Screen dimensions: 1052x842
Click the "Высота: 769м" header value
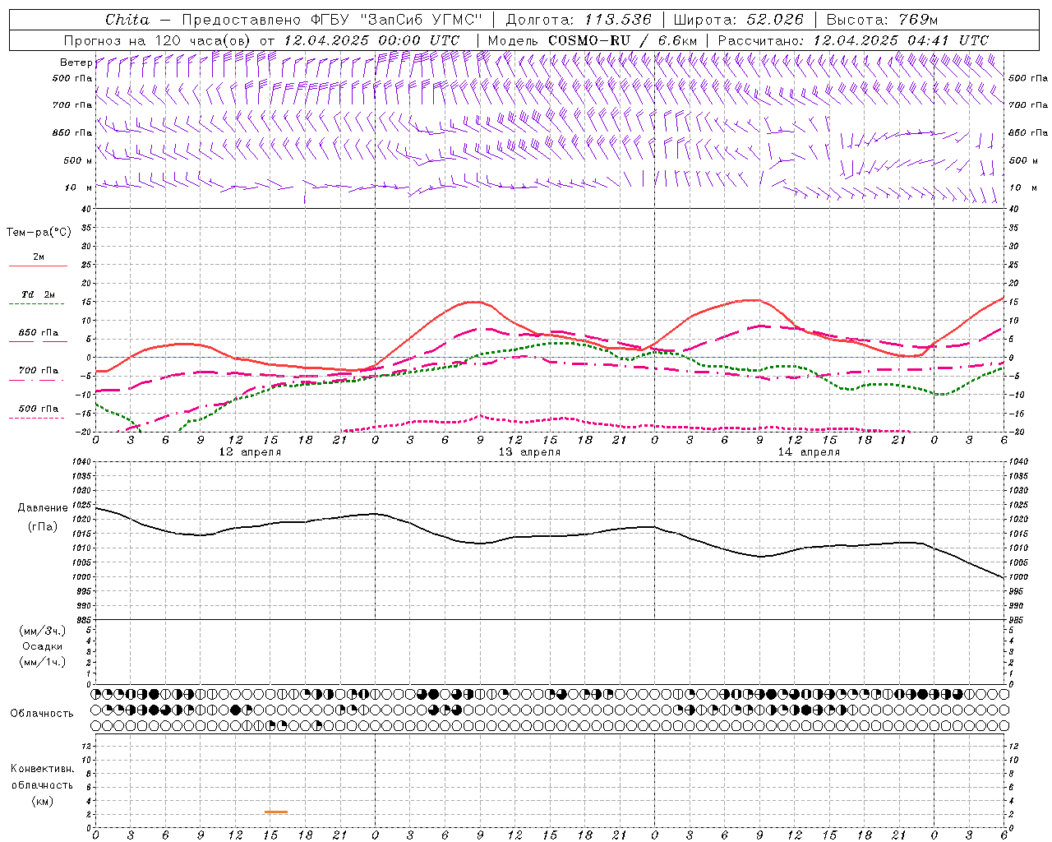click(x=882, y=20)
